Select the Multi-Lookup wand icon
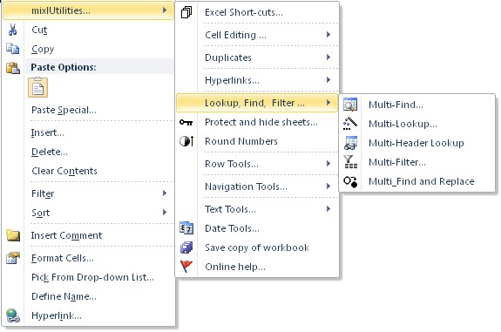 [350, 124]
